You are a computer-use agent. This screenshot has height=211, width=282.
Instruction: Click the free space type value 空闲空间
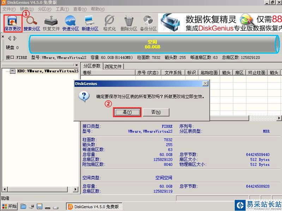[x=164, y=178]
